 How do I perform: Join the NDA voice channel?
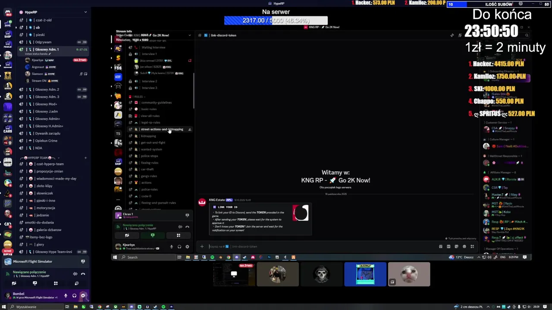pos(53,148)
